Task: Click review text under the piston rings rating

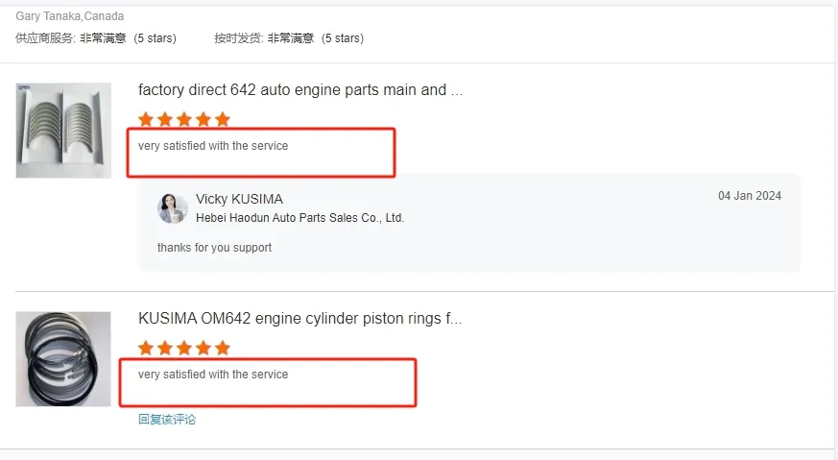Action: [x=213, y=375]
